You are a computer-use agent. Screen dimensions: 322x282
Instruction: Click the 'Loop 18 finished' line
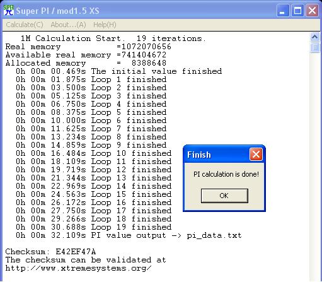pos(94,219)
